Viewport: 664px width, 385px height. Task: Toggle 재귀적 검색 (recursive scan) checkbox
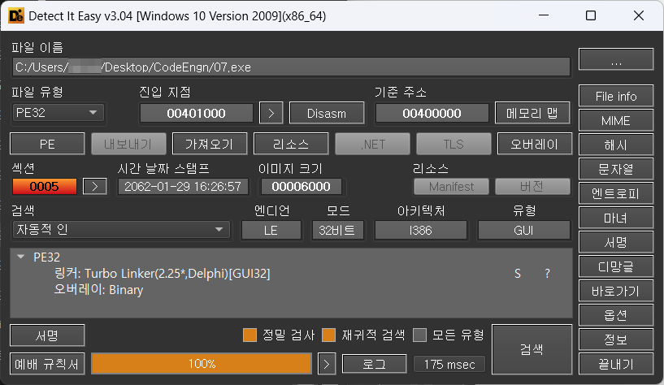point(328,335)
